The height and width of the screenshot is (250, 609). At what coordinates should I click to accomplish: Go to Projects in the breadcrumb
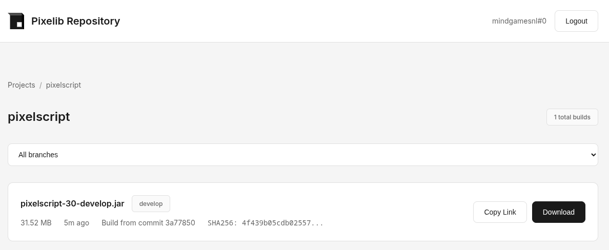[22, 85]
